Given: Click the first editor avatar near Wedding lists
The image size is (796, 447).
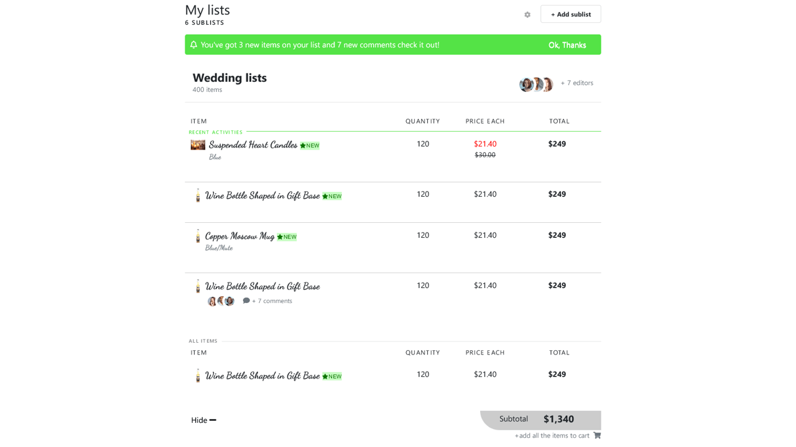Looking at the screenshot, I should (525, 84).
